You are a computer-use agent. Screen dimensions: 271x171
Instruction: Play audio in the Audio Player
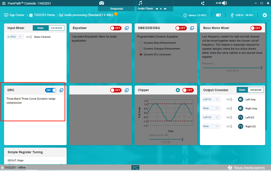point(161,9)
